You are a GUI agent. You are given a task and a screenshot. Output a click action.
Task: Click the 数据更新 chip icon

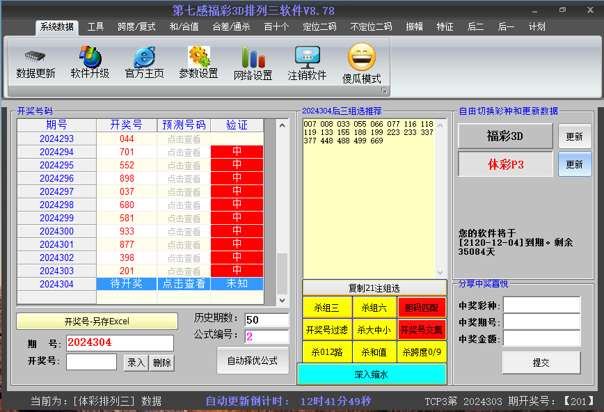pyautogui.click(x=35, y=56)
